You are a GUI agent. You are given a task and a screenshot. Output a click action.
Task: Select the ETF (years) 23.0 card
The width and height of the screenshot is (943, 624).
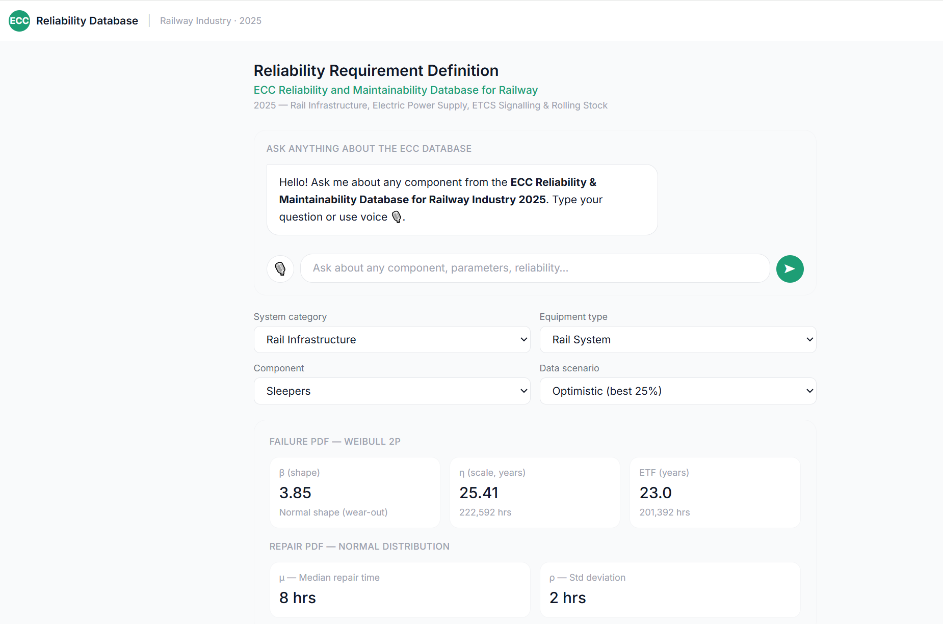(715, 493)
